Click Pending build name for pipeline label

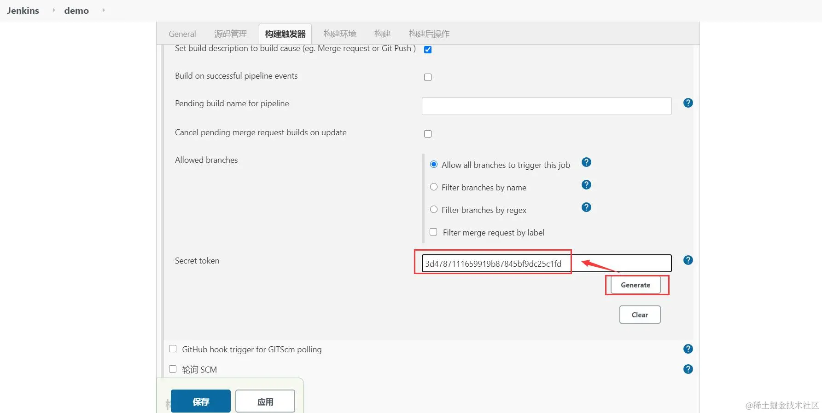(x=232, y=103)
